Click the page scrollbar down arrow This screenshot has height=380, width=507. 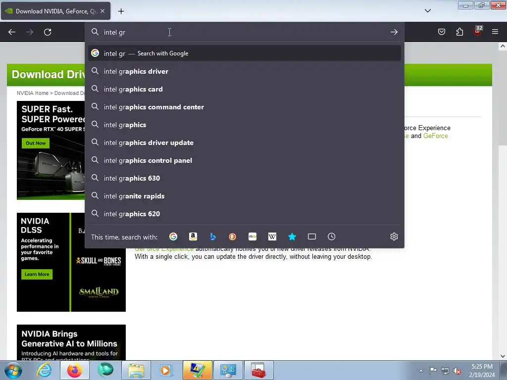[503, 356]
